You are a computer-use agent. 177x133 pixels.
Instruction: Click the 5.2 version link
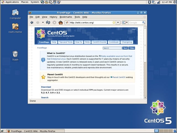click(x=43, y=93)
